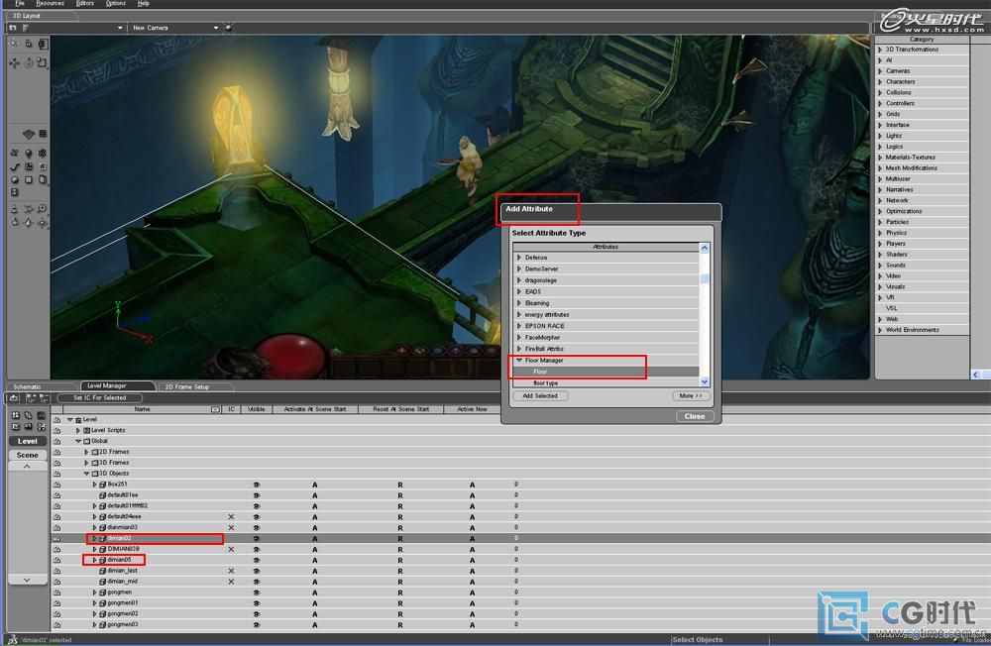Viewport: 991px width, 646px height.
Task: Toggle Reset At Scene Start for gongmen
Action: pyautogui.click(x=400, y=592)
